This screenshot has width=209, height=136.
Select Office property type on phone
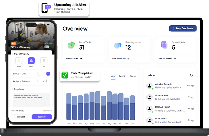coord(31,61)
